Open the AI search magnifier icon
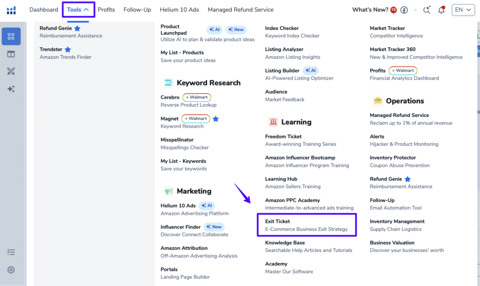Screen dimensions: 480x286 tap(427, 10)
